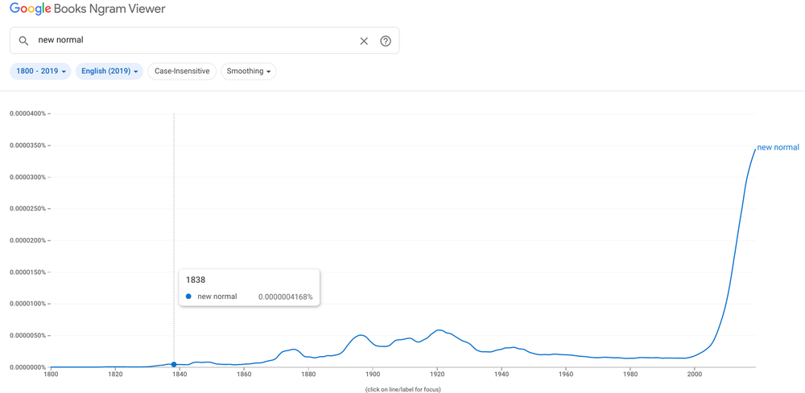
Task: Click the blue swatch dot in tooltip
Action: pyautogui.click(x=189, y=297)
